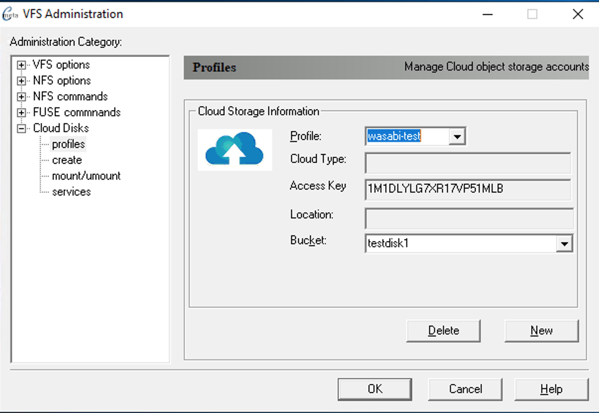The height and width of the screenshot is (413, 599).
Task: Click the Cloud Type field
Action: pyautogui.click(x=467, y=163)
